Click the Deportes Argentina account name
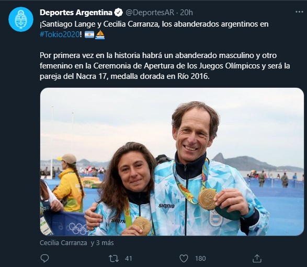The image size is (307, 267). coord(76,13)
